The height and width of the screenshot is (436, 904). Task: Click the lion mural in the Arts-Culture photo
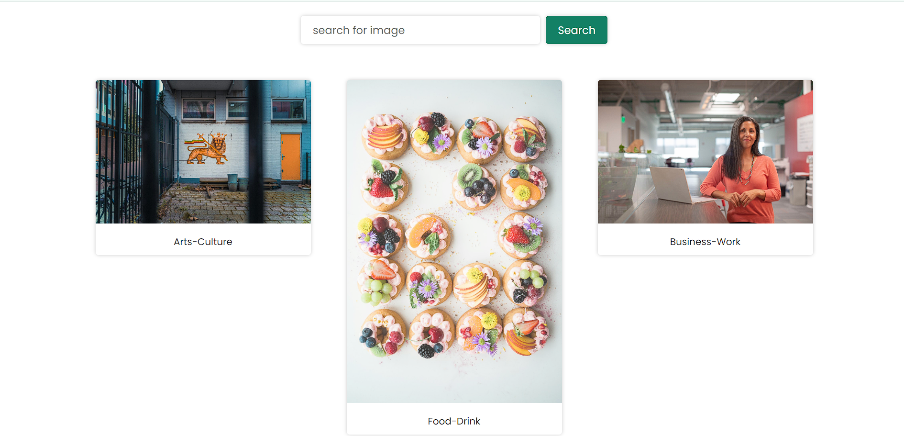tap(207, 149)
